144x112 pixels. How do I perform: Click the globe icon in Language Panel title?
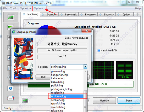point(14,32)
